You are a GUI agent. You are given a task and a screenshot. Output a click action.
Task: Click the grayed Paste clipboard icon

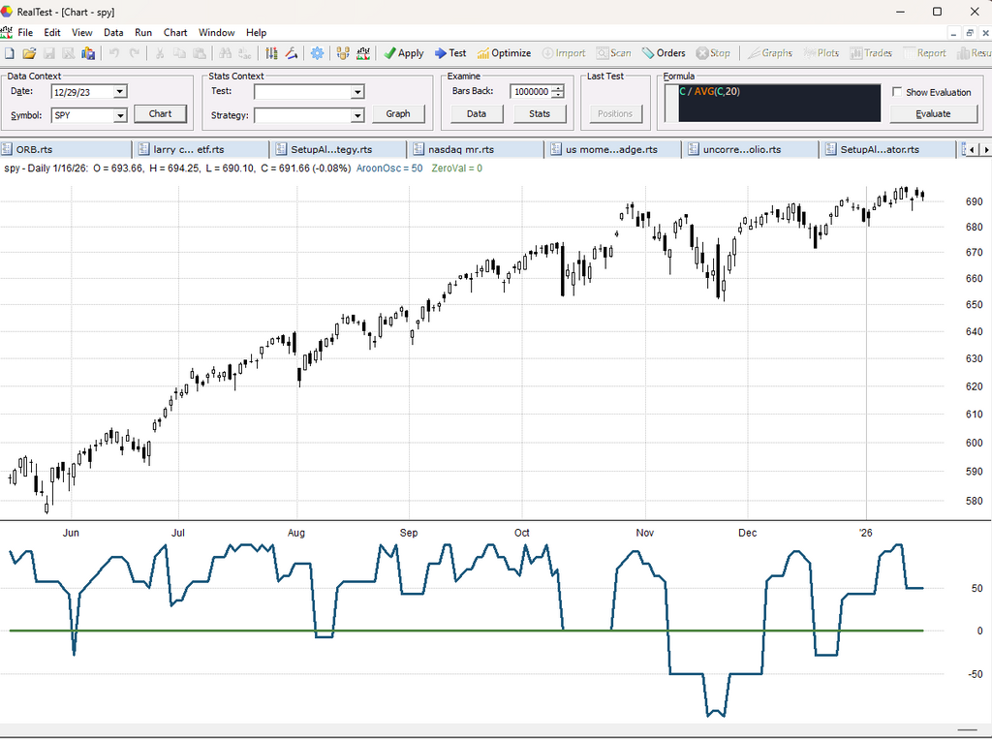click(x=200, y=54)
